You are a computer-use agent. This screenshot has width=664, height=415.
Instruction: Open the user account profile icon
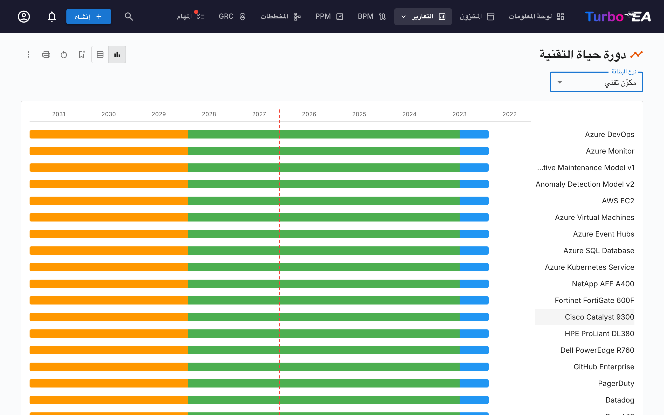tap(24, 16)
